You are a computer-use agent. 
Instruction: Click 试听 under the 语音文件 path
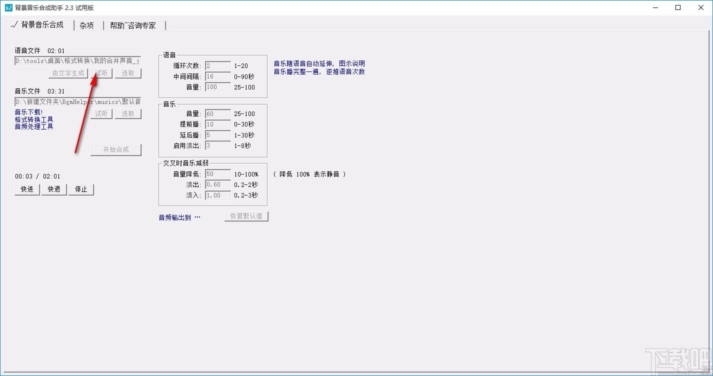[101, 73]
